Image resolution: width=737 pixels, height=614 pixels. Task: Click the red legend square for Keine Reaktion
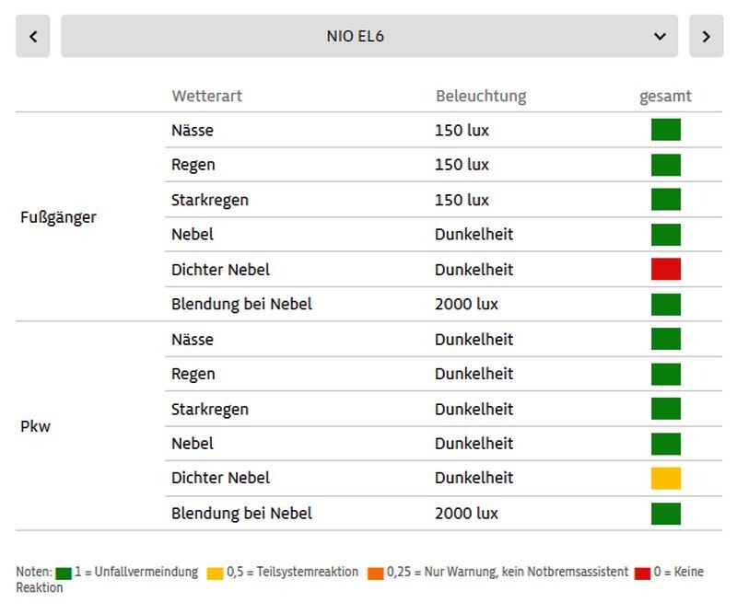(642, 573)
